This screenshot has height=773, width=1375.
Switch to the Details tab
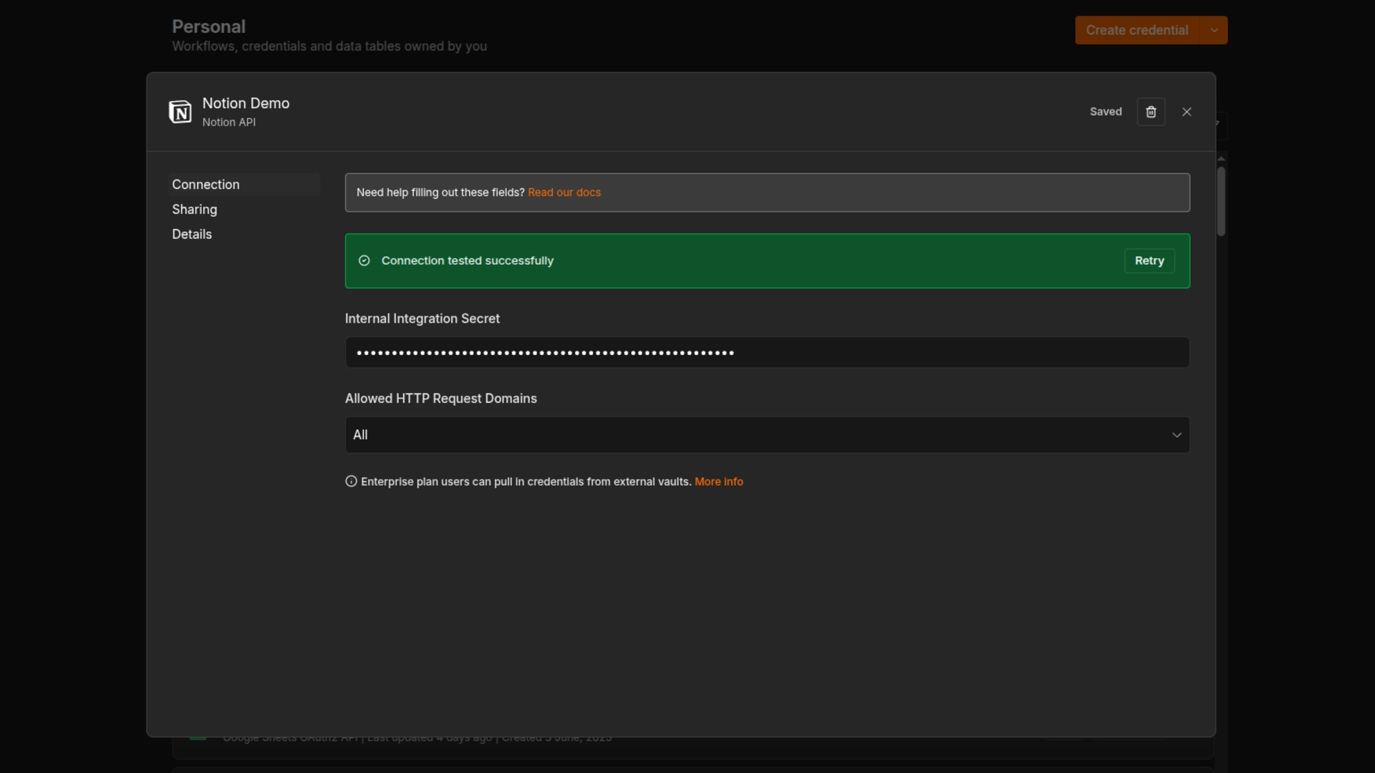click(244, 234)
